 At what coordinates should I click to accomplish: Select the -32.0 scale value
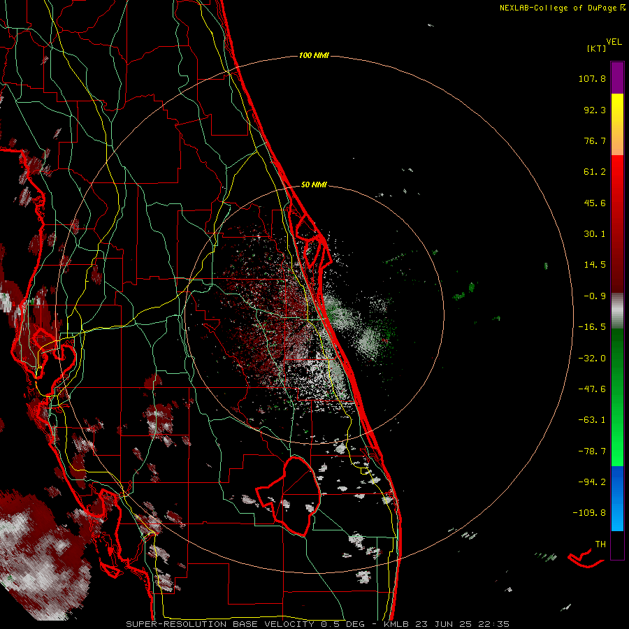tap(592, 359)
